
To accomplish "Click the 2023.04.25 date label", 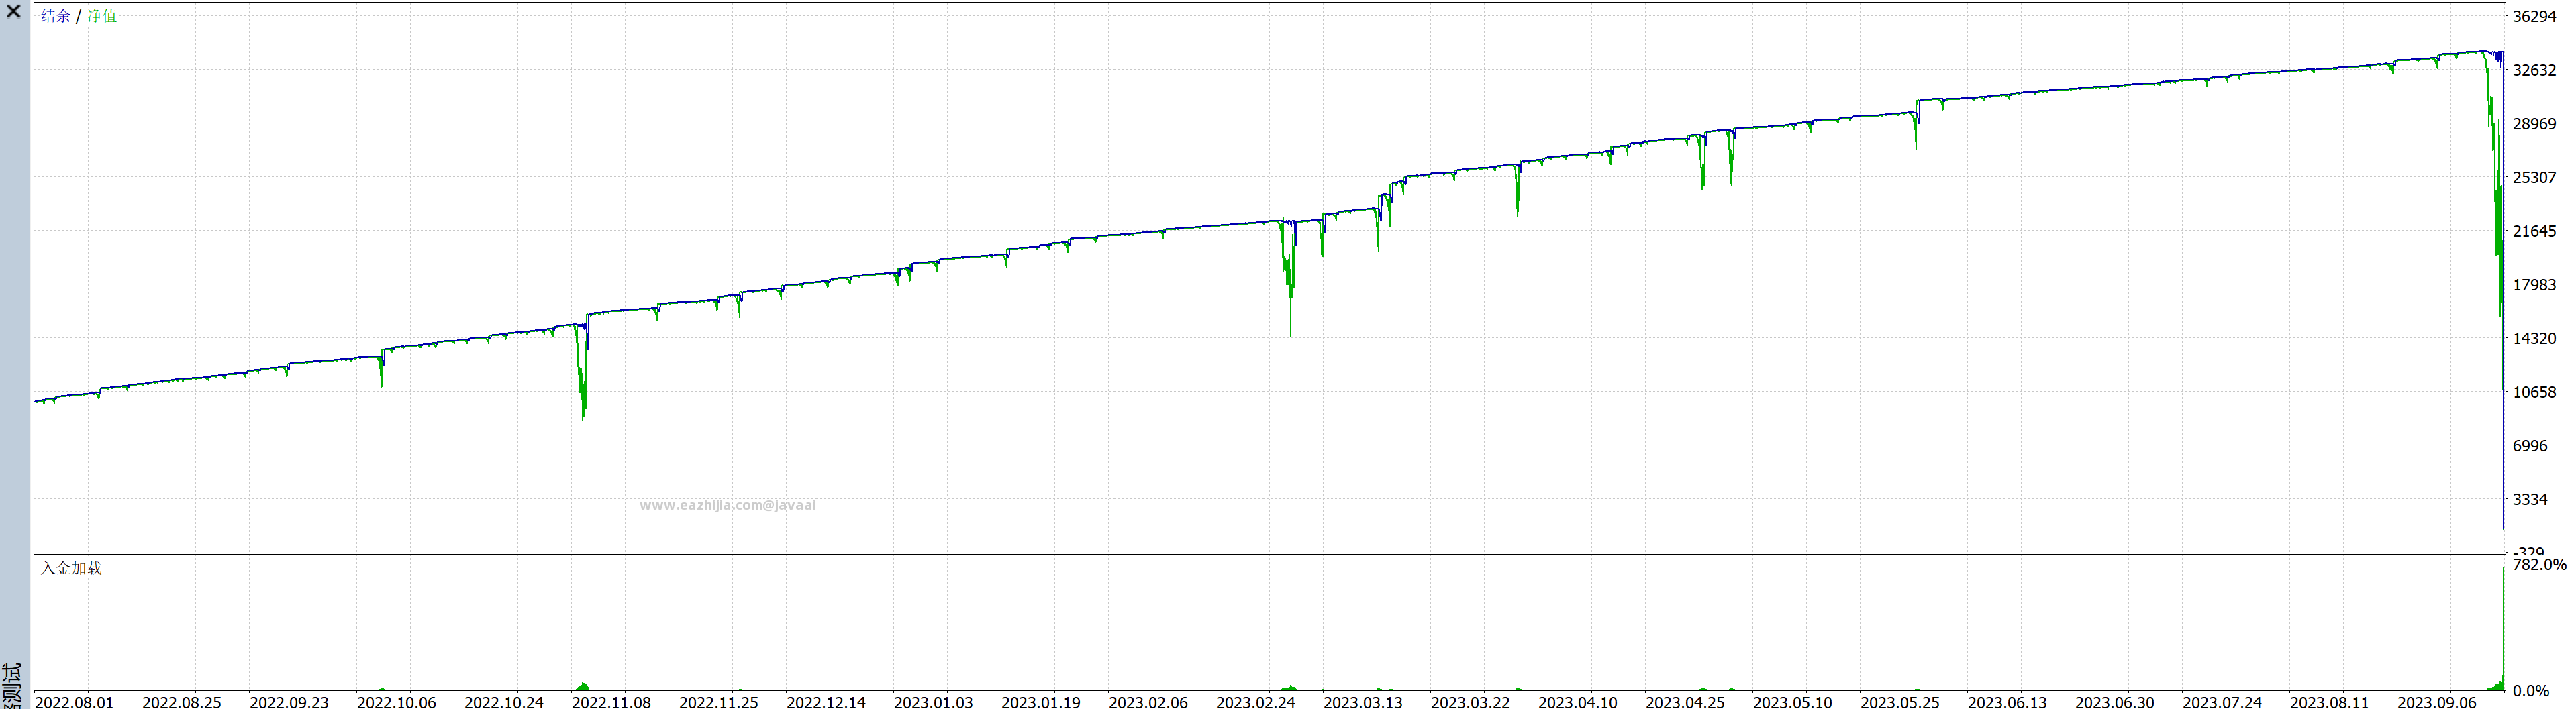I will (1685, 703).
